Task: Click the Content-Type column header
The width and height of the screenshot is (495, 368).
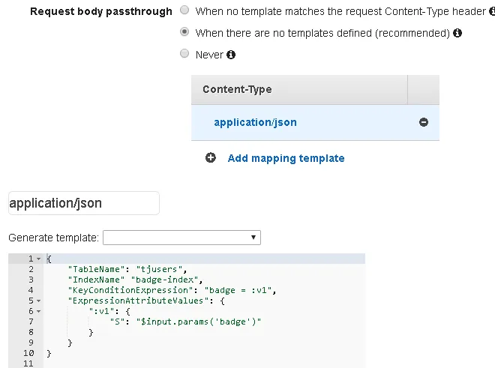Action: tap(237, 89)
